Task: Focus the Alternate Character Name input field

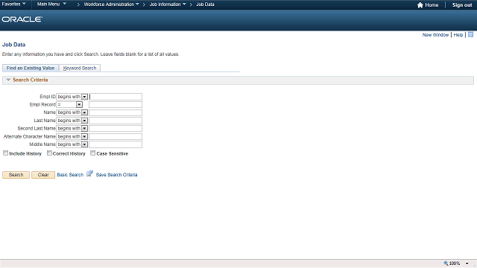Action: click(116, 137)
